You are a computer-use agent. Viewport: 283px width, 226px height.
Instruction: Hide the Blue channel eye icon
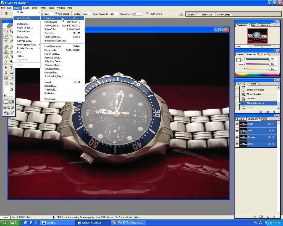237,144
